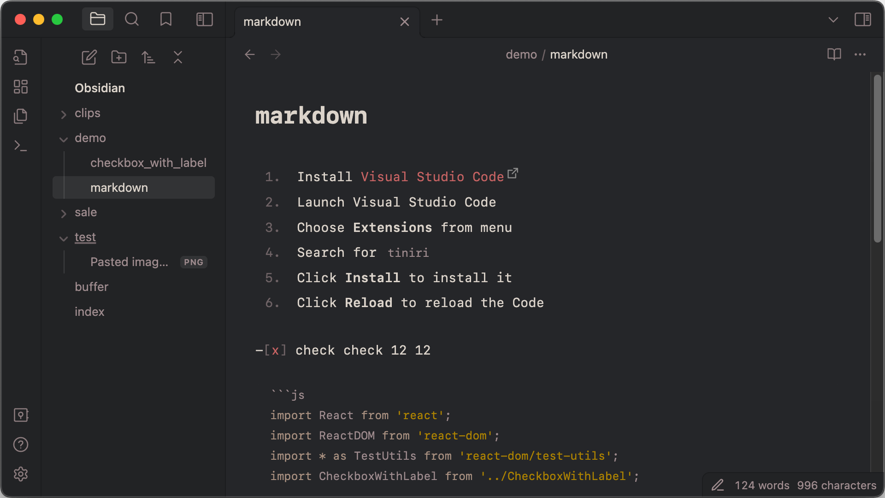Navigate back with the left arrow
The height and width of the screenshot is (498, 885).
point(250,54)
